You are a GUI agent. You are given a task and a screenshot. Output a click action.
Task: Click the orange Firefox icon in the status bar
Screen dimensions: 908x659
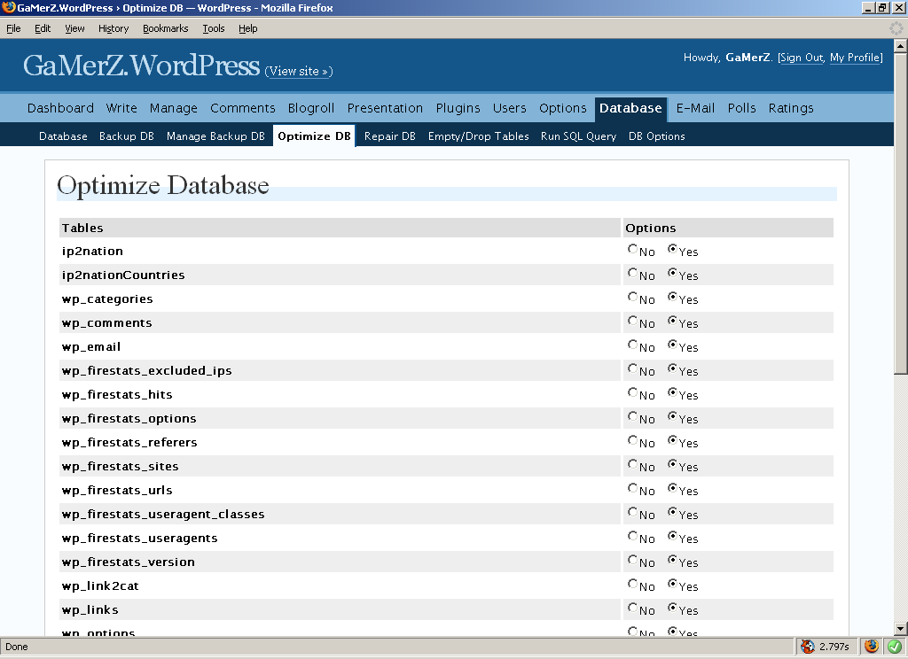(871, 646)
